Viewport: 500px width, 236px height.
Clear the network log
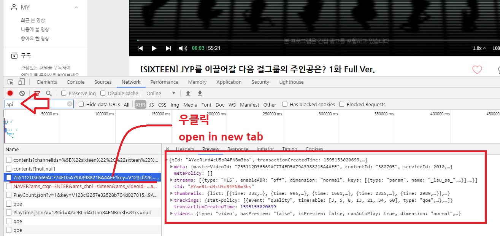[x=22, y=93]
